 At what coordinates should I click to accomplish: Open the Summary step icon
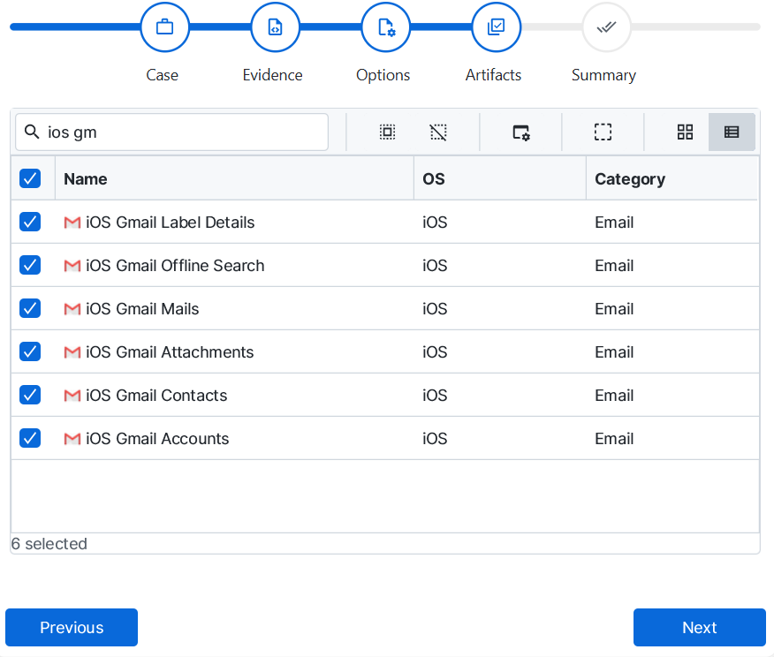point(606,27)
